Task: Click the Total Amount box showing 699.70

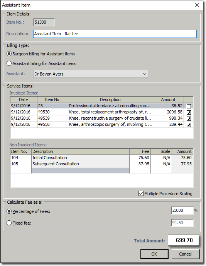Action: tap(183, 240)
